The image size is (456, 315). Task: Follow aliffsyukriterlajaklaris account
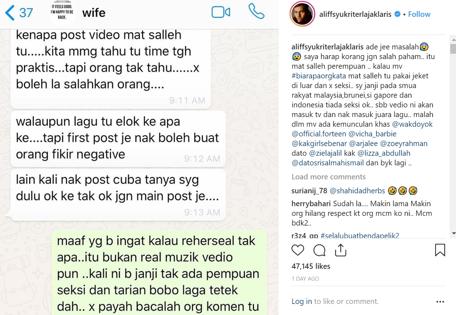coord(419,14)
